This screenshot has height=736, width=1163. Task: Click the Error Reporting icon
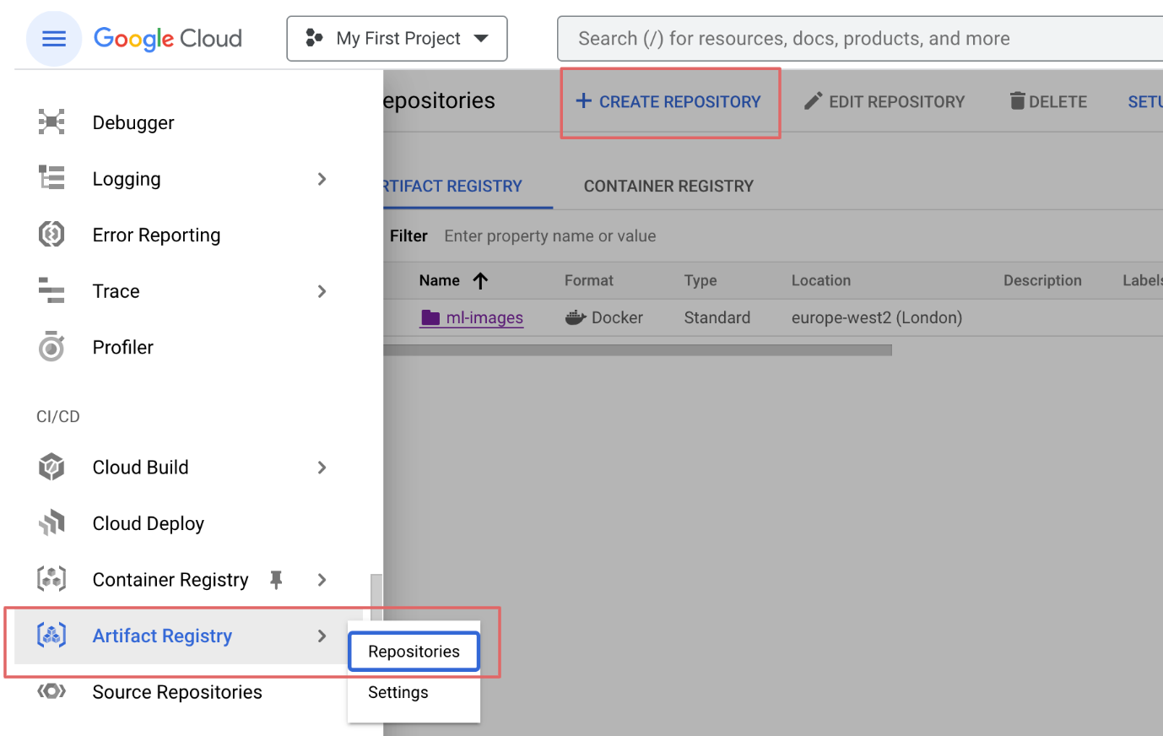click(x=51, y=235)
